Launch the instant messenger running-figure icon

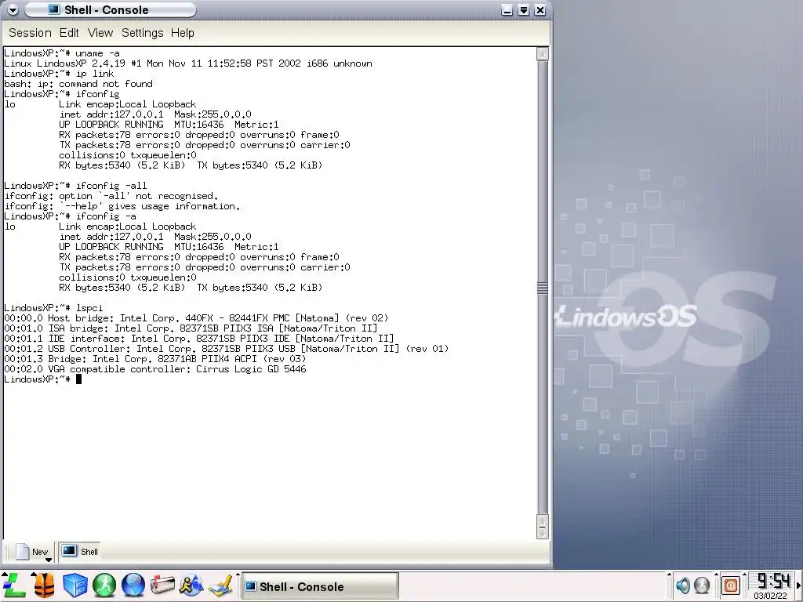(191, 585)
